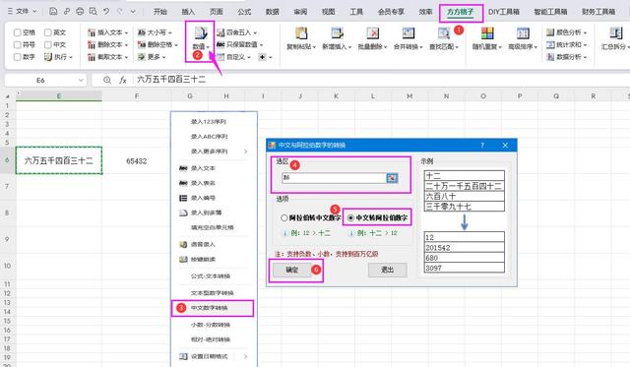Click the dialog's help question mark button
Screen dimensions: 630x367
(x=482, y=145)
